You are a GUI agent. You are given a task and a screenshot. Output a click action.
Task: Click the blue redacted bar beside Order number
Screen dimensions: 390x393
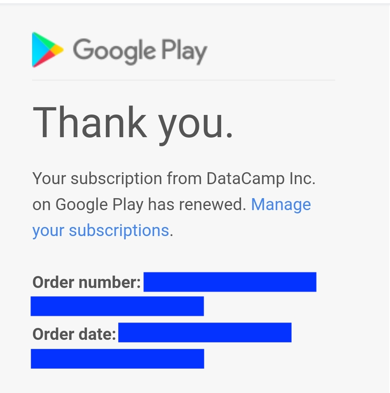pos(230,282)
